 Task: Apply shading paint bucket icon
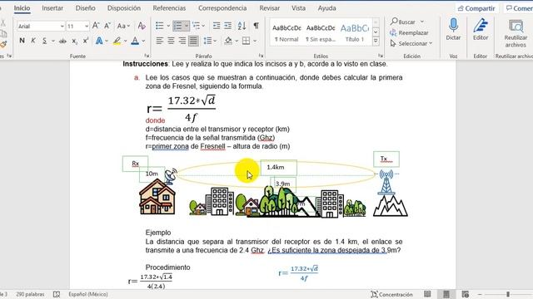point(228,41)
